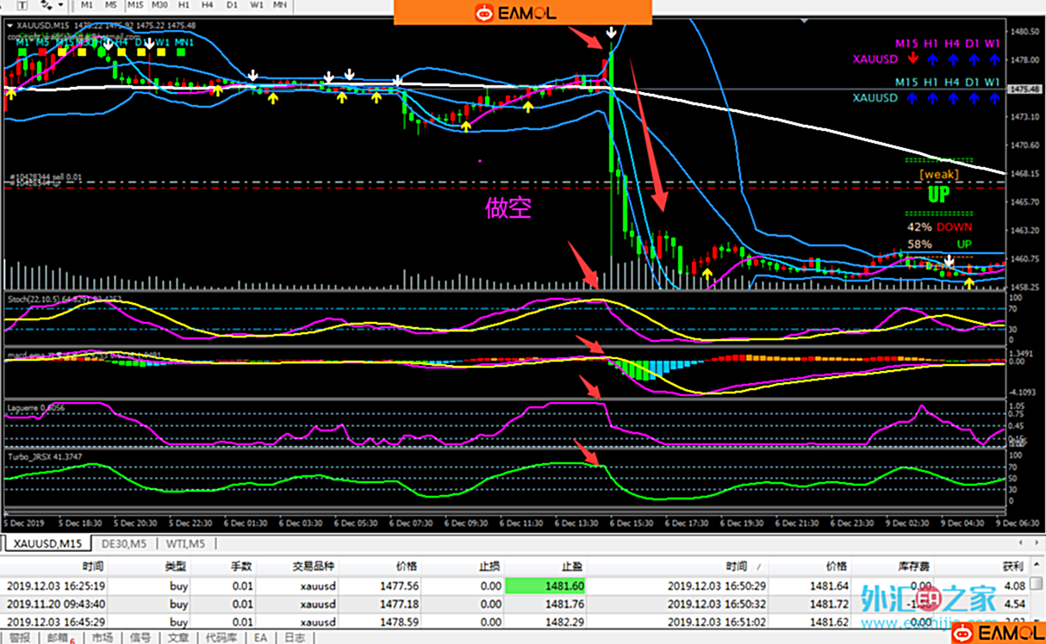Sort by the 类型 column header
1046x644 pixels.
click(x=176, y=567)
